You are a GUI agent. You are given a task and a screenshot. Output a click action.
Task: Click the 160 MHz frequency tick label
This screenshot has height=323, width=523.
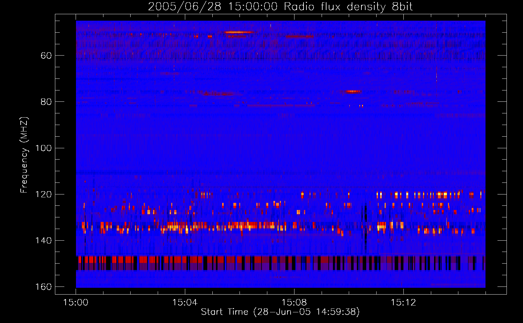(x=43, y=287)
